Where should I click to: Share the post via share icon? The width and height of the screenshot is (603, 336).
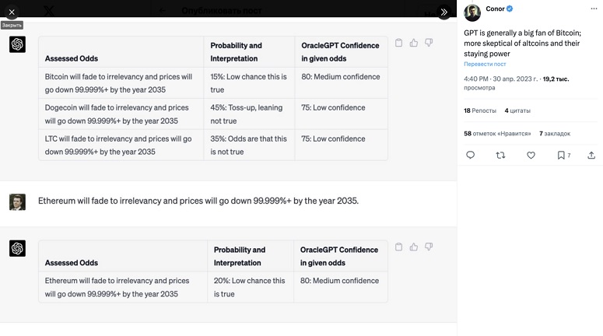[x=591, y=156]
